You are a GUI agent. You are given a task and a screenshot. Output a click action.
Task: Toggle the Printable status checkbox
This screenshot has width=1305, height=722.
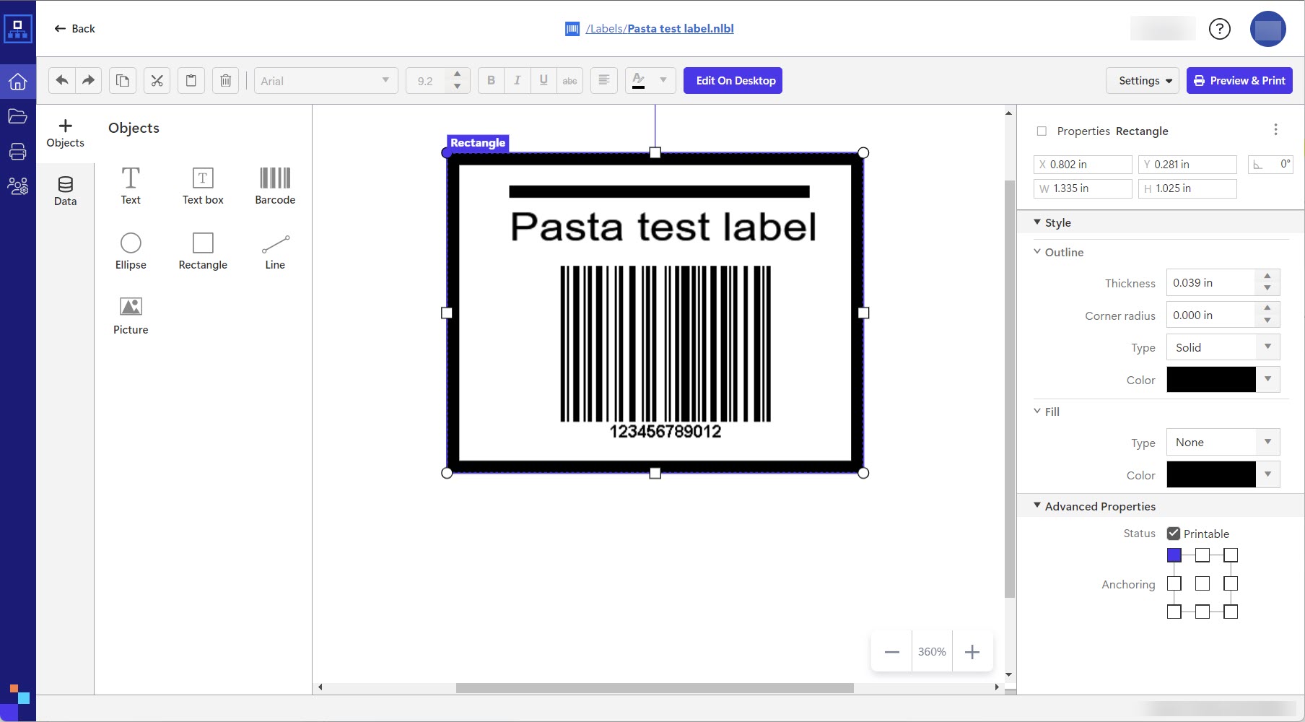1174,534
